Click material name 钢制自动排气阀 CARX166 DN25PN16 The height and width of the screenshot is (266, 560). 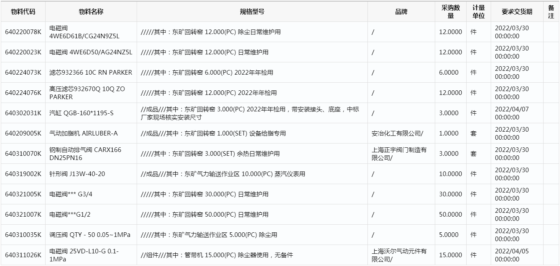85,154
